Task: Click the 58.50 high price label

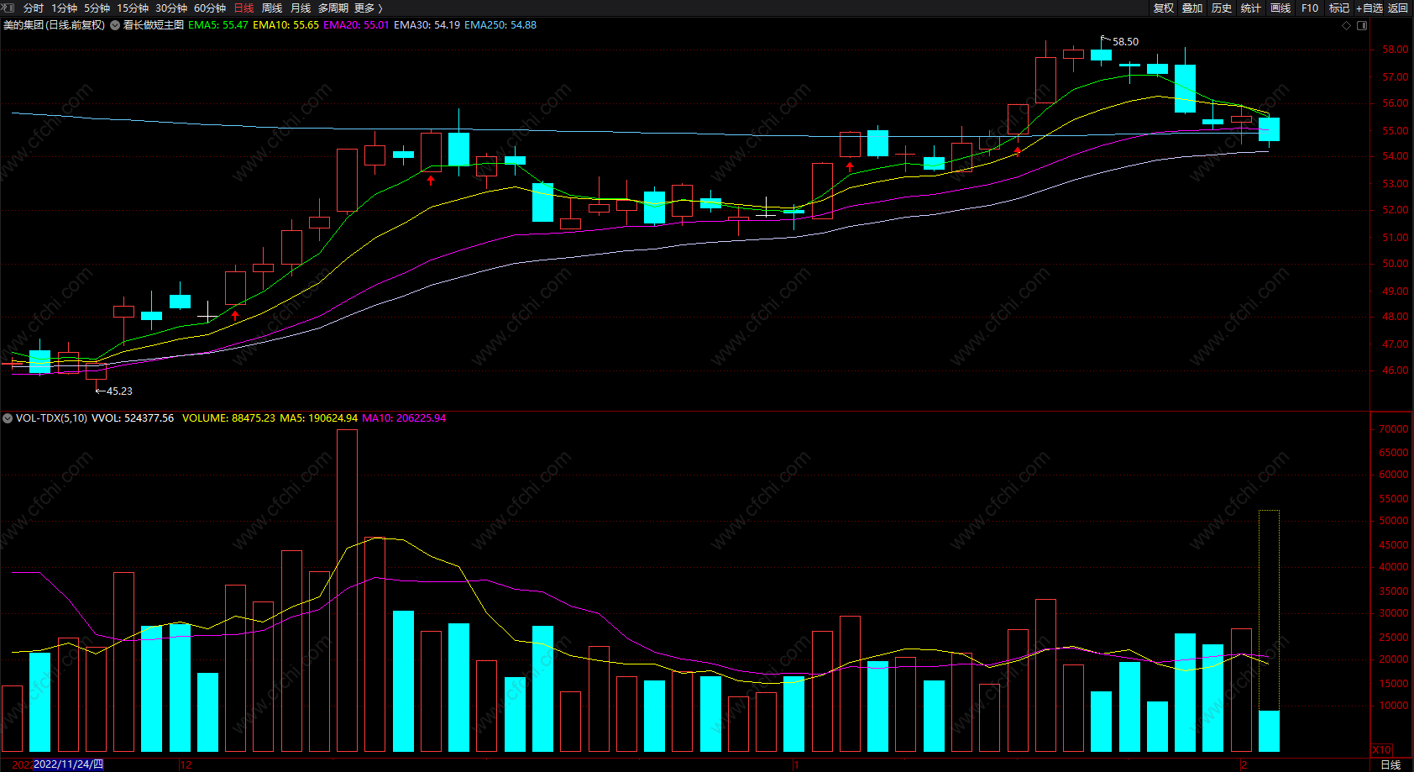Action: click(x=1126, y=42)
